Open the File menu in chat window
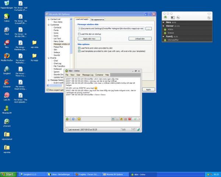 pos(67,75)
